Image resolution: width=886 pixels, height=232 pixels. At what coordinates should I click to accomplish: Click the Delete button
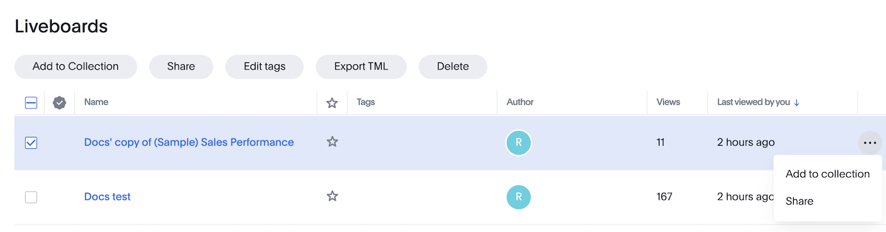[x=453, y=66]
